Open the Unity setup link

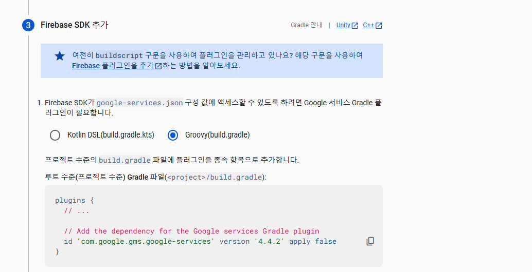pyautogui.click(x=347, y=25)
